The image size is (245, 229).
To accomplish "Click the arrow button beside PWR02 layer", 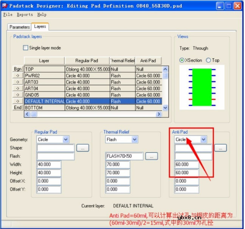I will 18,76.
